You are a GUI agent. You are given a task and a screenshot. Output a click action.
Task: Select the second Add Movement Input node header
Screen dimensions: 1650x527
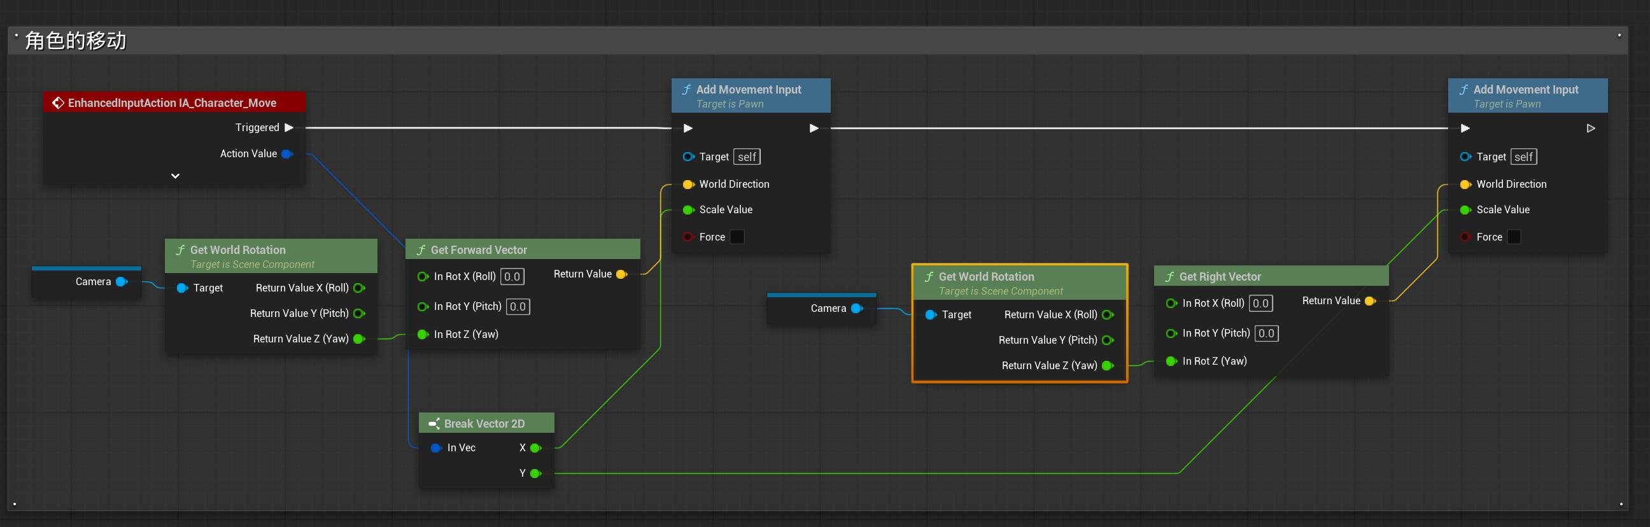(1528, 95)
